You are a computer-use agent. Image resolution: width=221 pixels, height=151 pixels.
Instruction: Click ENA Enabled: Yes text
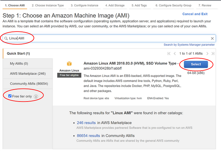158,98
